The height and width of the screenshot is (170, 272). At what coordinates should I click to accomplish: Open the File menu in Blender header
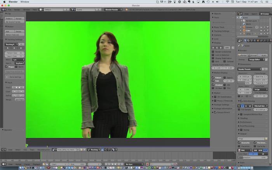pos(9,10)
